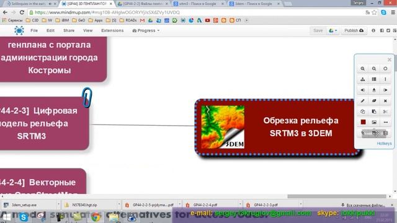Click the 3DEM relief thumbnail image
Viewport: 397px width, 223px height.
tap(223, 127)
